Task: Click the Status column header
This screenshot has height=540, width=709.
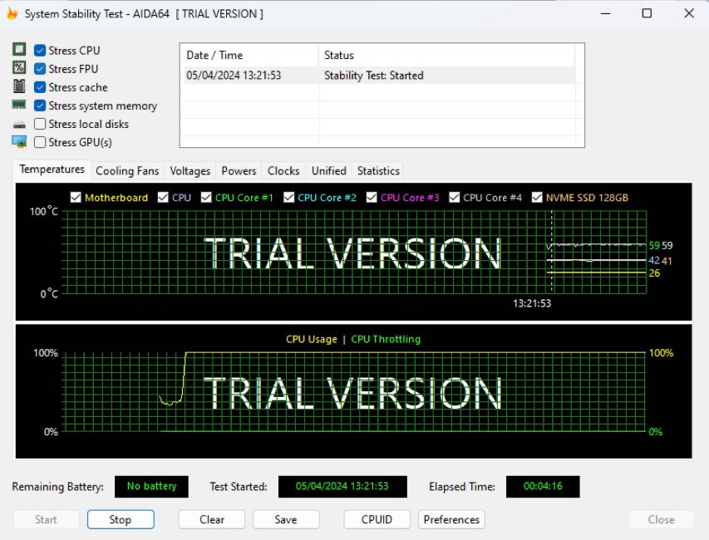Action: click(x=446, y=55)
